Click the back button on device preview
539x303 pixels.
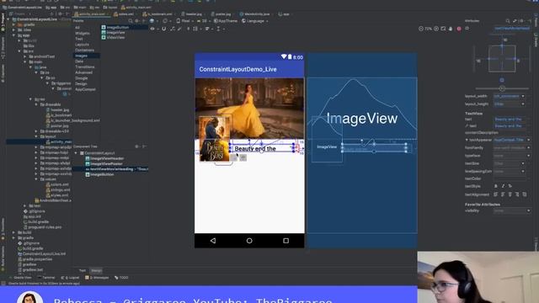213,241
